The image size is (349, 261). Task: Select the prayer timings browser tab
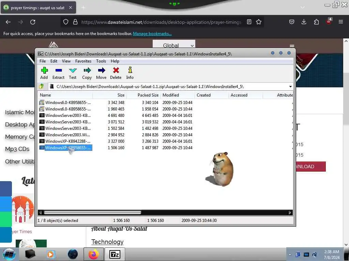pos(38,8)
